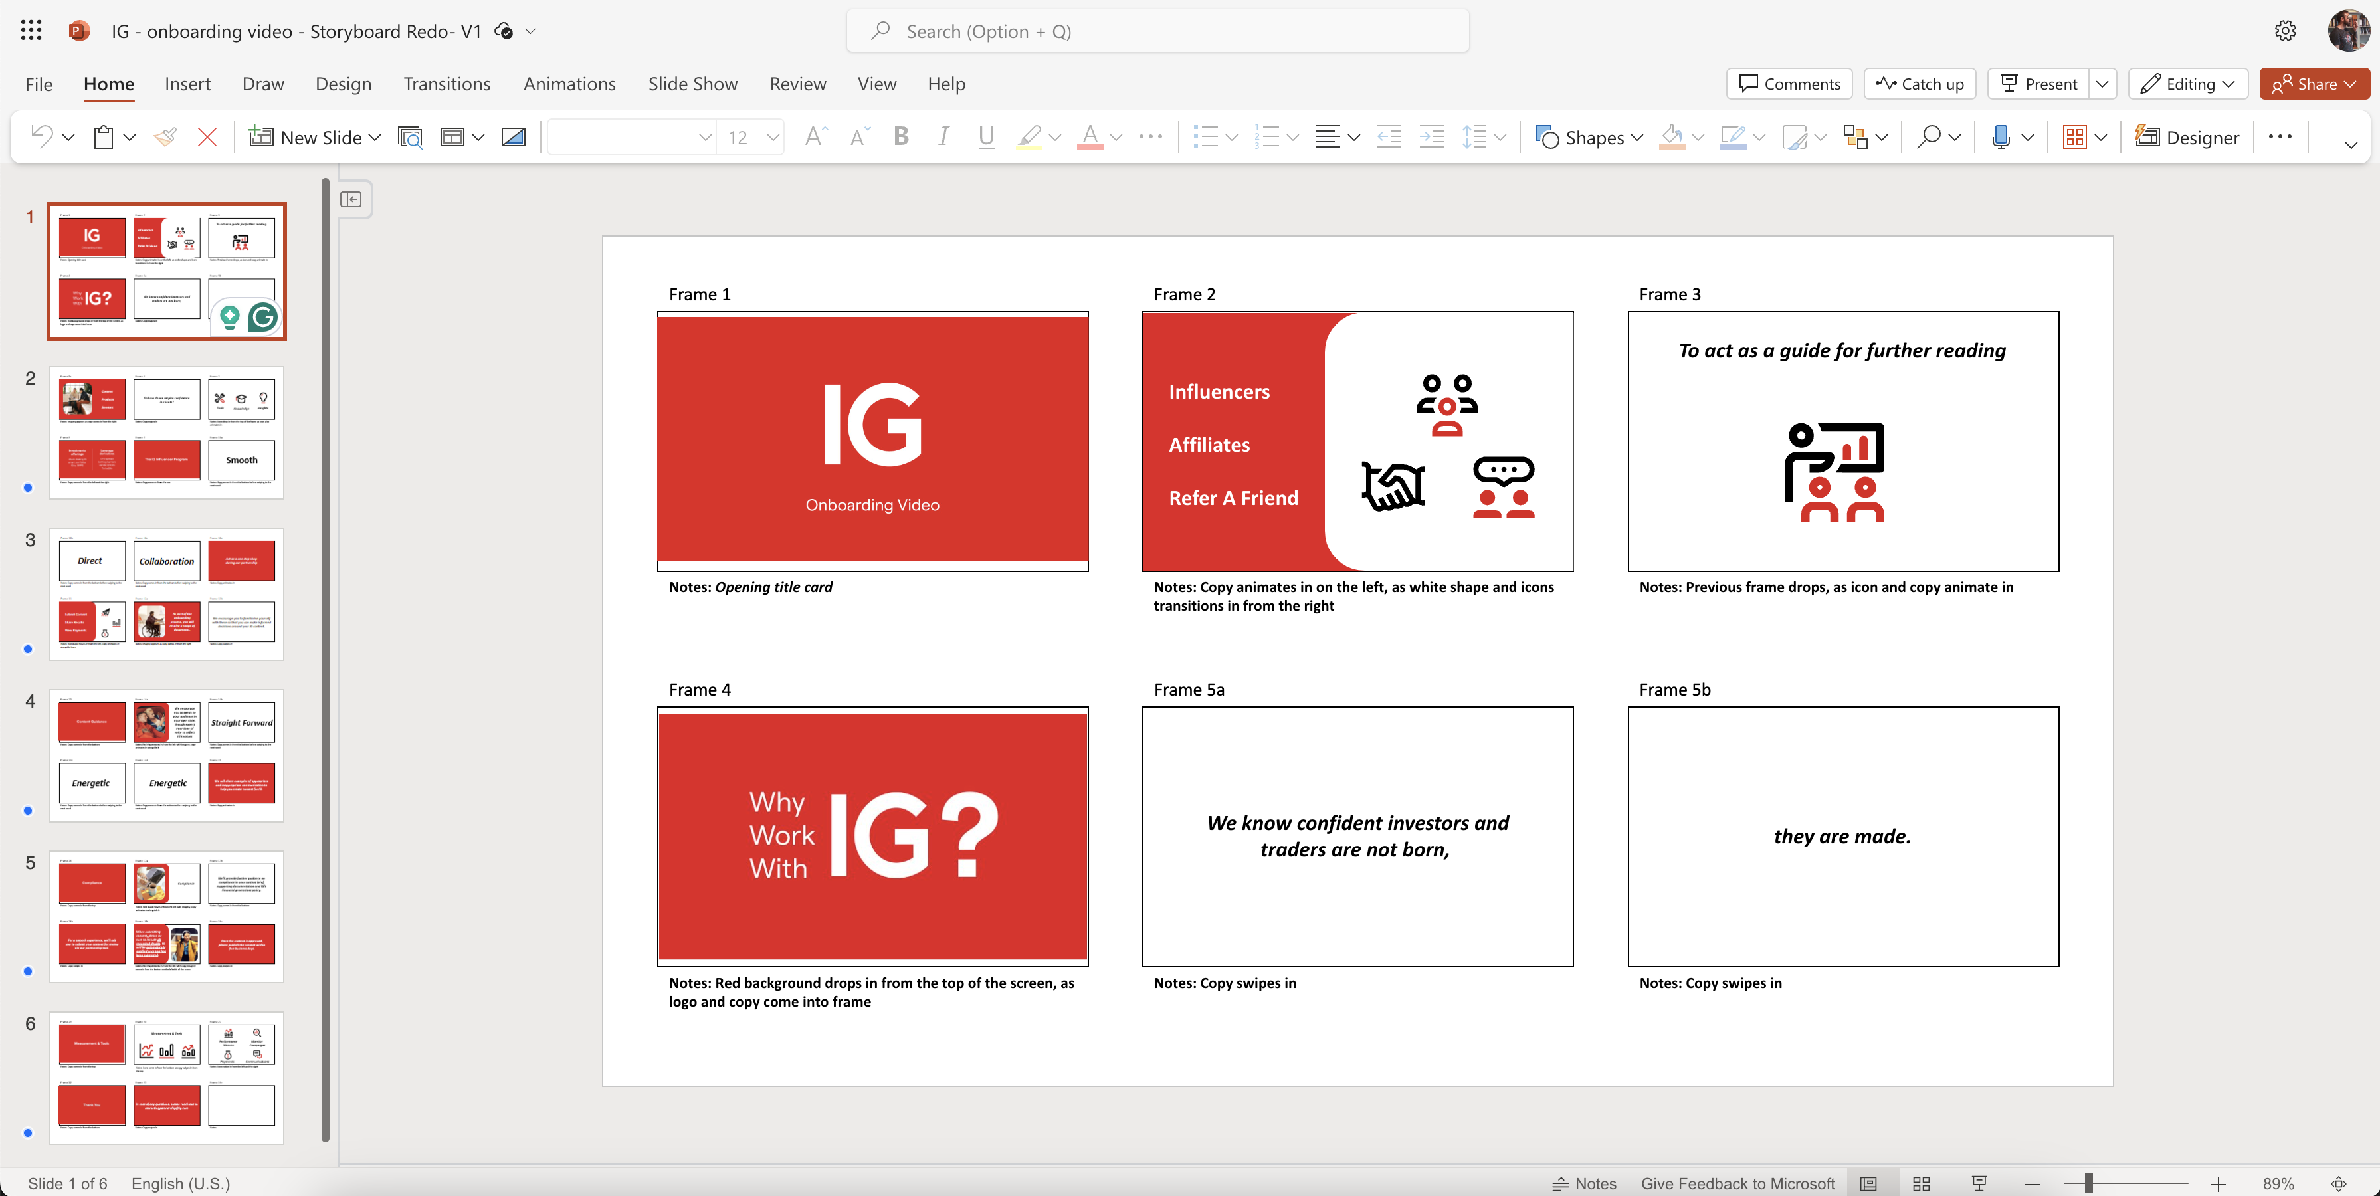The image size is (2380, 1196).
Task: Click the Format Painter icon
Action: click(165, 137)
